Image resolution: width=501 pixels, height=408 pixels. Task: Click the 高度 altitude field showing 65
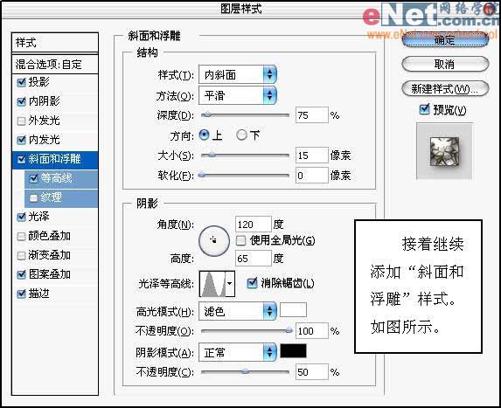click(x=253, y=259)
